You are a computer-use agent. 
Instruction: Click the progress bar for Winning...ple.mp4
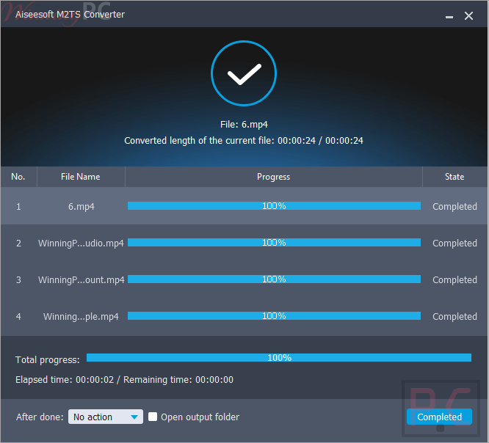[x=274, y=316]
